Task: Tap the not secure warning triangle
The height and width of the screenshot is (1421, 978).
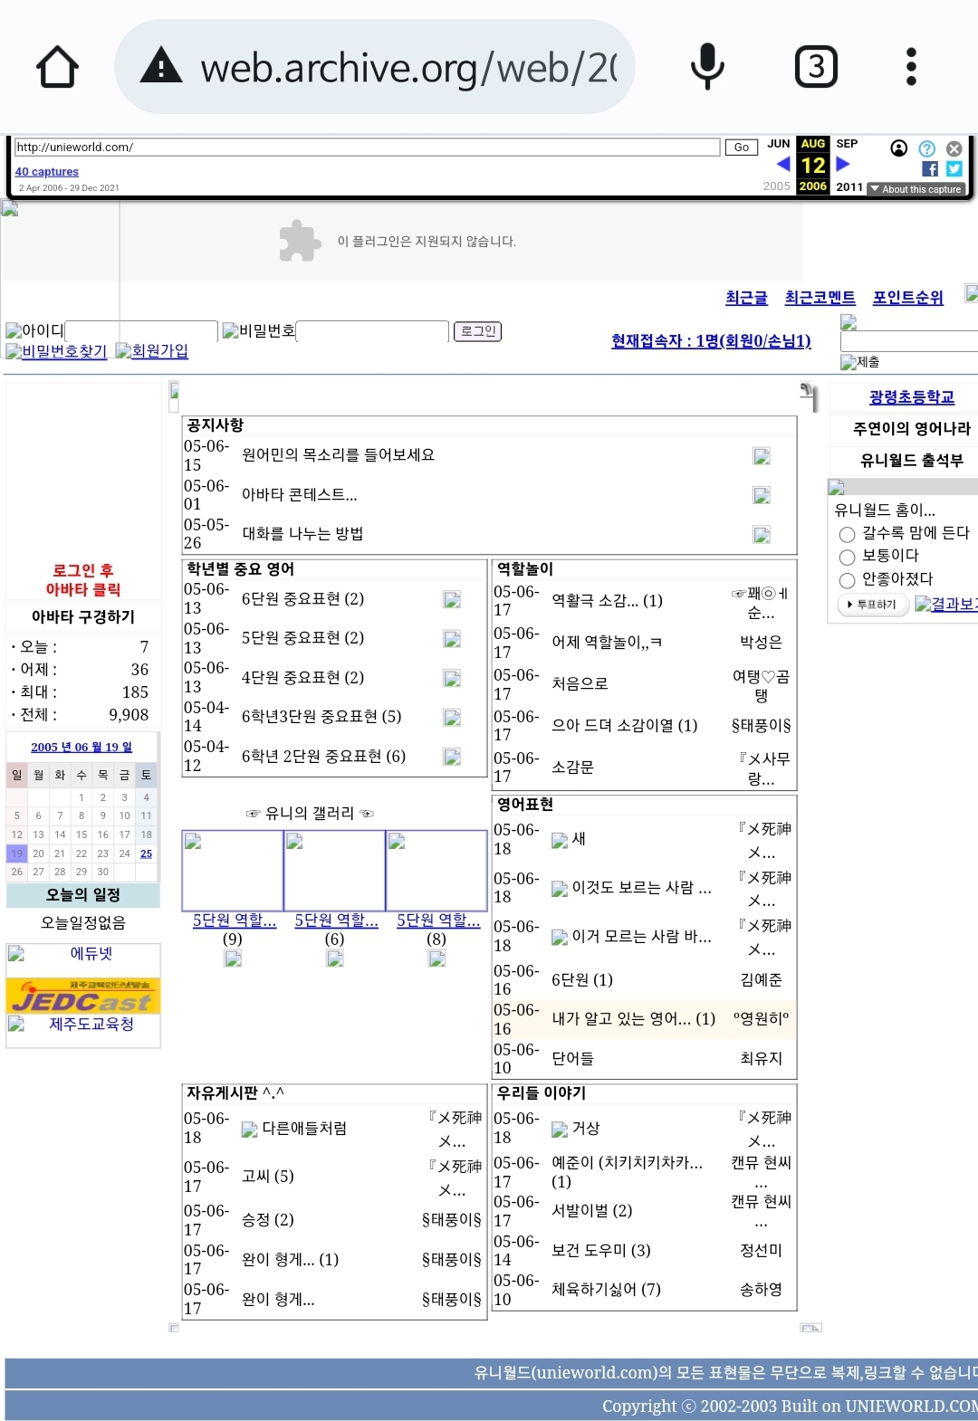Action: tap(162, 66)
